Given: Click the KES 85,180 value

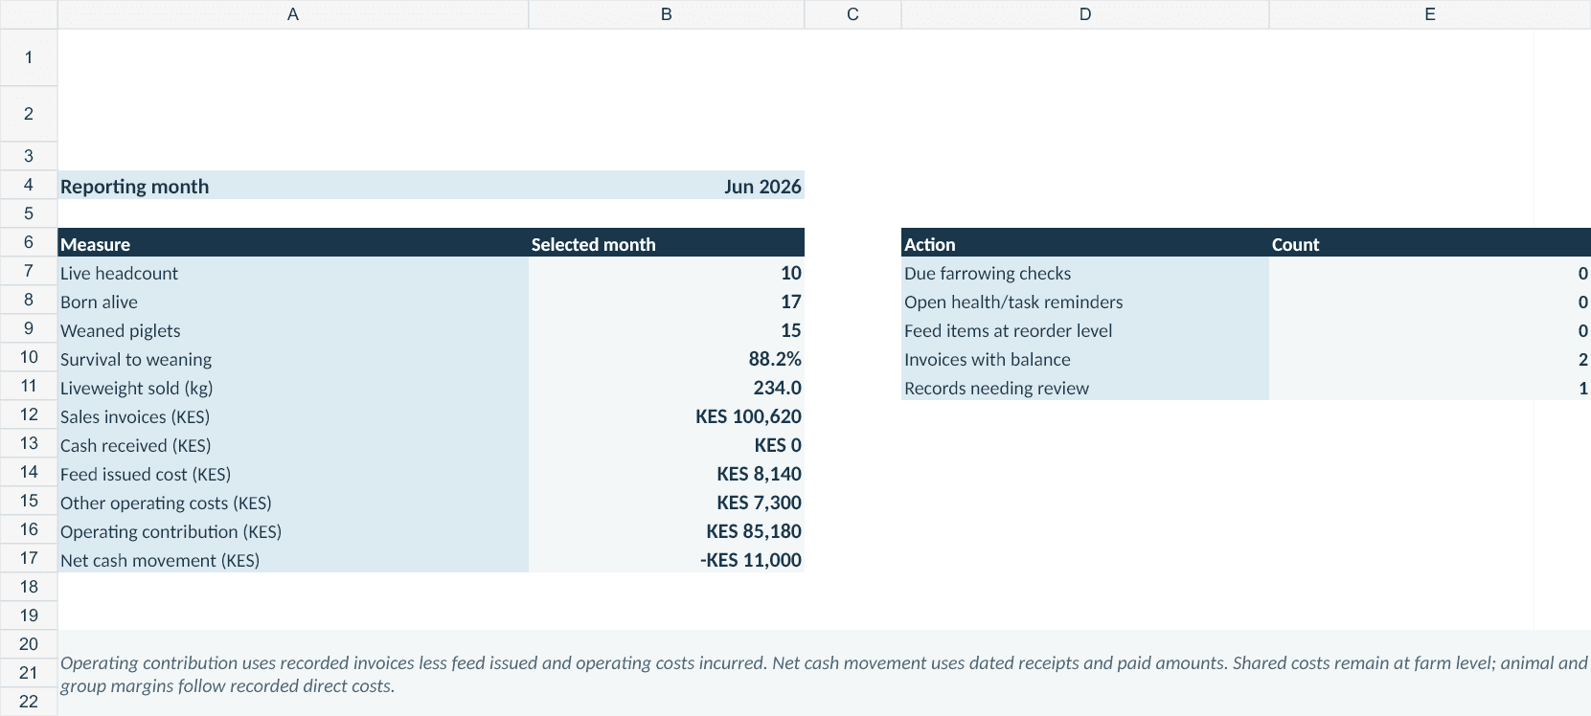Looking at the screenshot, I should (667, 529).
